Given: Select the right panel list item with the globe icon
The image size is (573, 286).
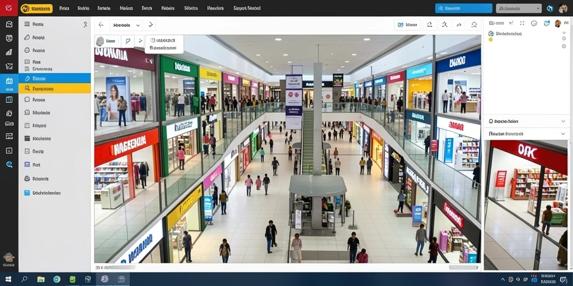Looking at the screenshot, I should click(x=505, y=34).
